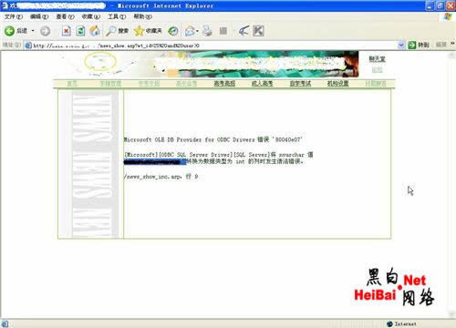The height and width of the screenshot is (328, 456).
Task: Click the blue bird-shaped toolbar icon
Action: tap(244, 31)
